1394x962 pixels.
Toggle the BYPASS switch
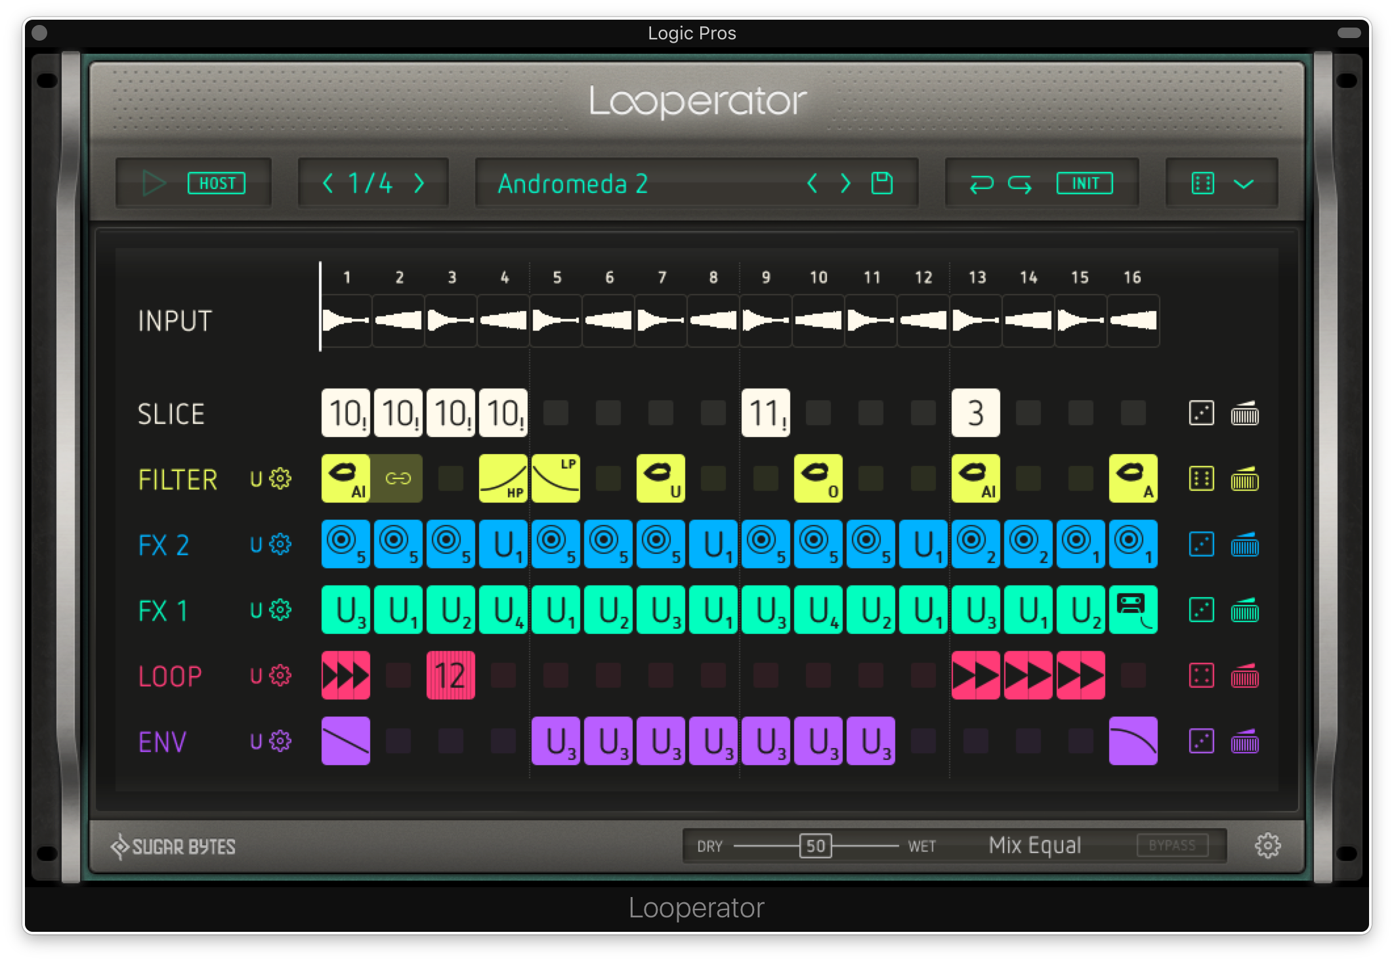point(1173,846)
